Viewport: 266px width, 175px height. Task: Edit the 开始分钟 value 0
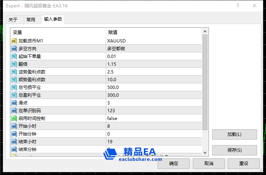click(x=154, y=134)
